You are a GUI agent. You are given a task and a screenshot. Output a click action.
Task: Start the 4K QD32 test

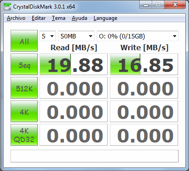coord(24,135)
